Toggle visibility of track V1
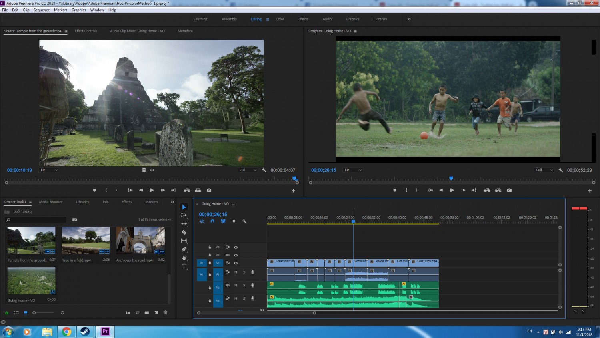This screenshot has height=338, width=600. (x=236, y=263)
